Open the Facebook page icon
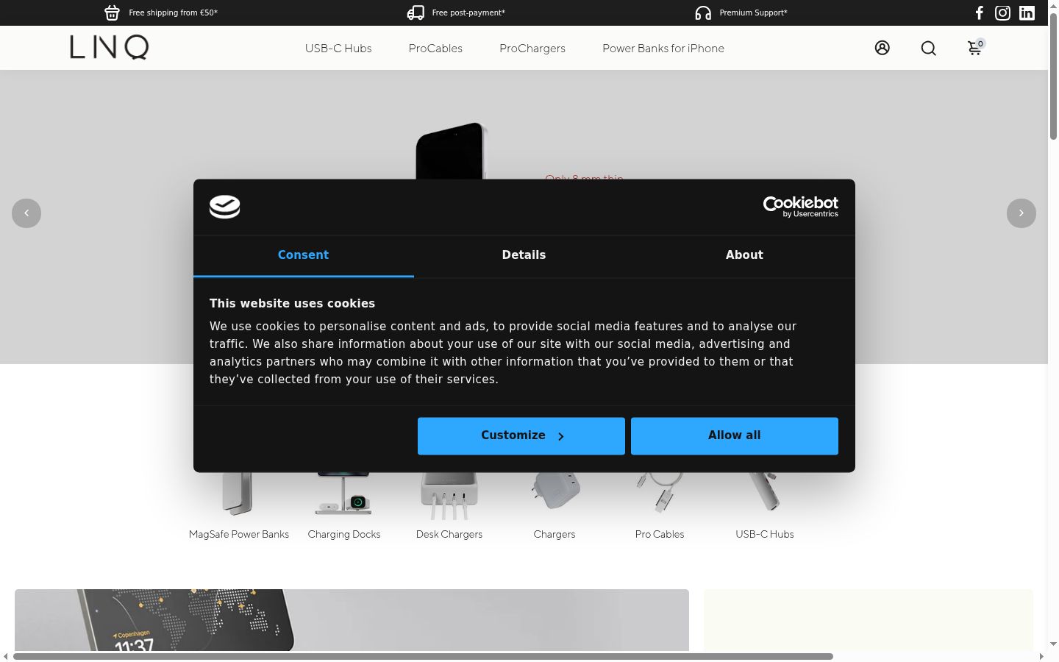Image resolution: width=1059 pixels, height=662 pixels. (x=980, y=13)
